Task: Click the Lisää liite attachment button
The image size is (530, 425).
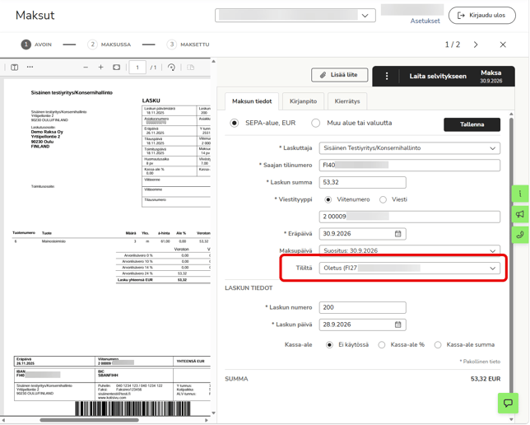Action: [x=339, y=75]
